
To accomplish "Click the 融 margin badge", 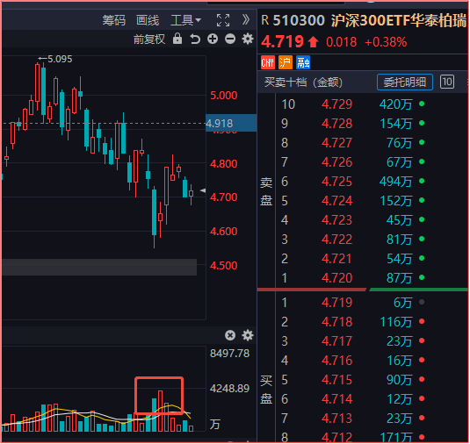I will tap(303, 62).
